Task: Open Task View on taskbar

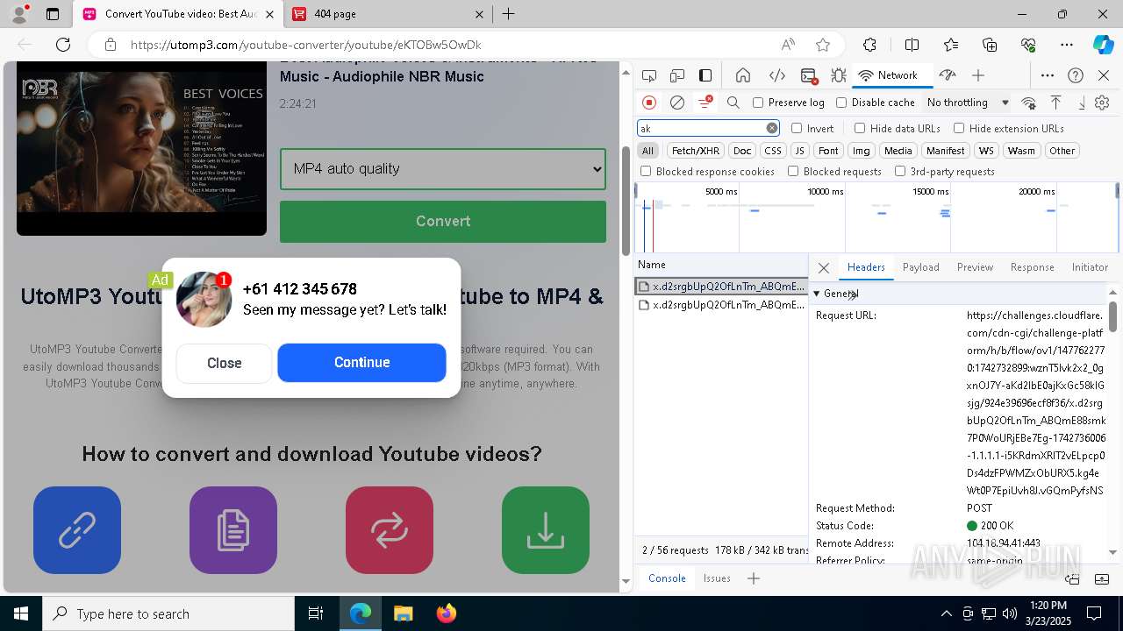Action: (316, 613)
